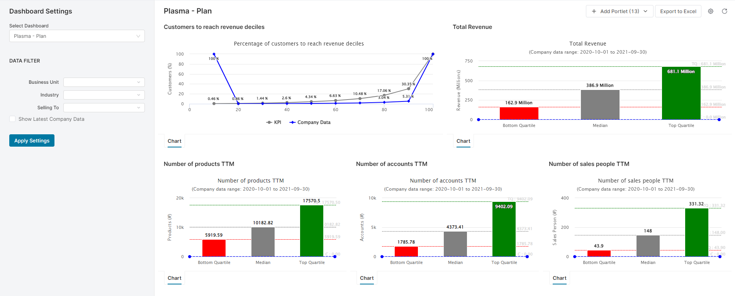Click gray Median bar in sales people chart
The width and height of the screenshot is (735, 296).
pos(648,246)
